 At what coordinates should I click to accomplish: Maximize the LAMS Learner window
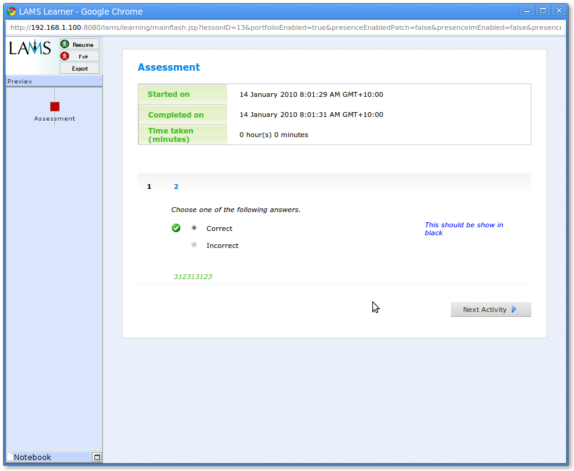point(542,10)
